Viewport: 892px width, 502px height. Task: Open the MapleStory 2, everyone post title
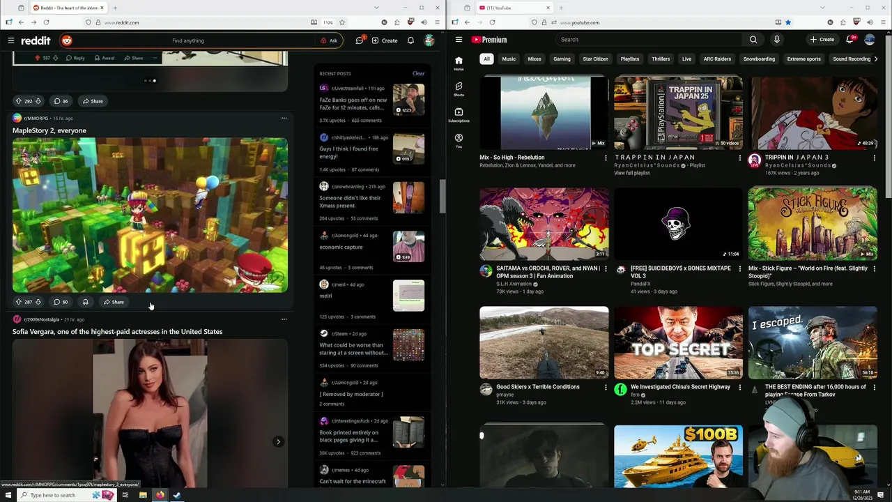(49, 130)
